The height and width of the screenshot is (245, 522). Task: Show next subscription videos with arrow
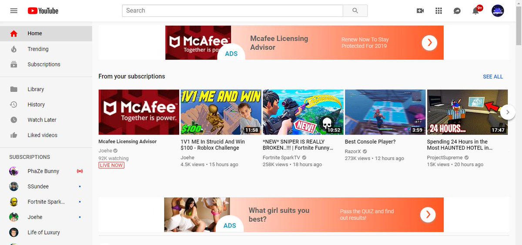pyautogui.click(x=507, y=112)
